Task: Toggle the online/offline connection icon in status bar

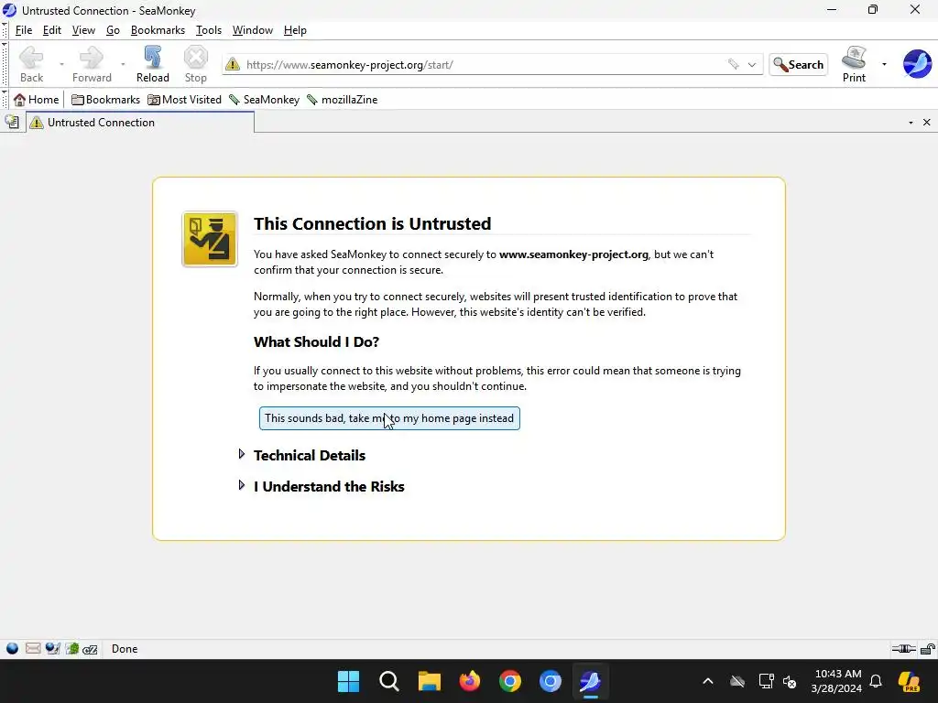Action: click(903, 649)
